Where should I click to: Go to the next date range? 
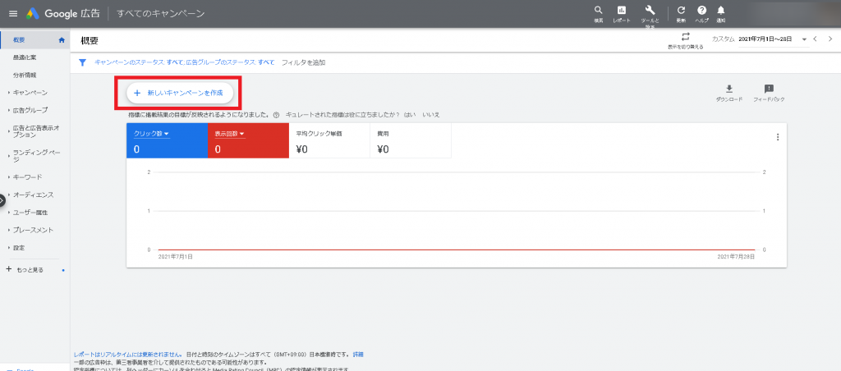click(x=830, y=39)
